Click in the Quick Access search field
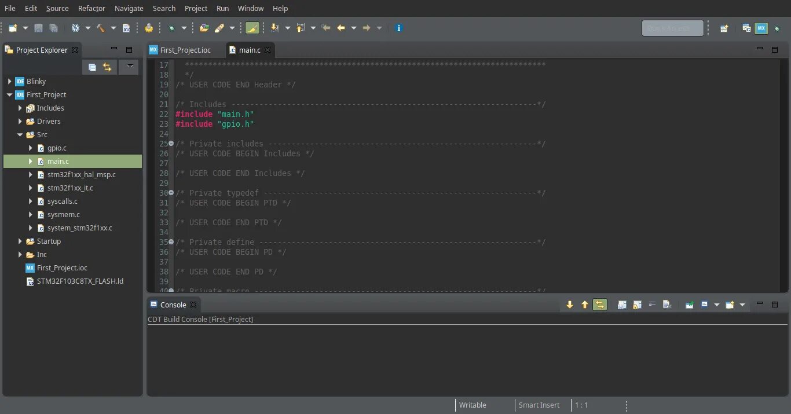 pos(673,28)
